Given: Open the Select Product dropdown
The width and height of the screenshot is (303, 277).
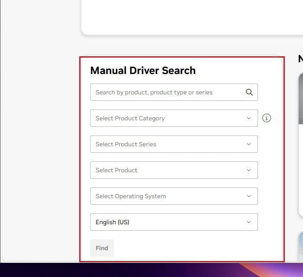Looking at the screenshot, I should point(174,170).
